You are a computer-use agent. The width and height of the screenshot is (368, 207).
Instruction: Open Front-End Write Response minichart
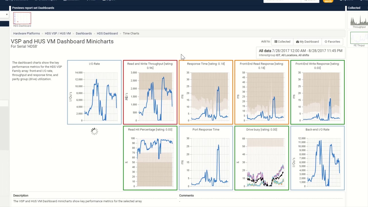tap(317, 92)
